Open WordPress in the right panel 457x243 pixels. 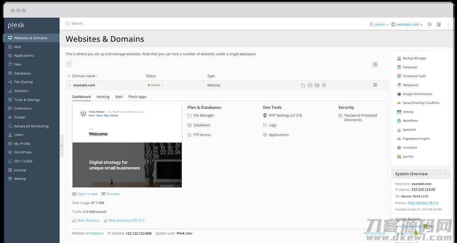click(x=407, y=121)
